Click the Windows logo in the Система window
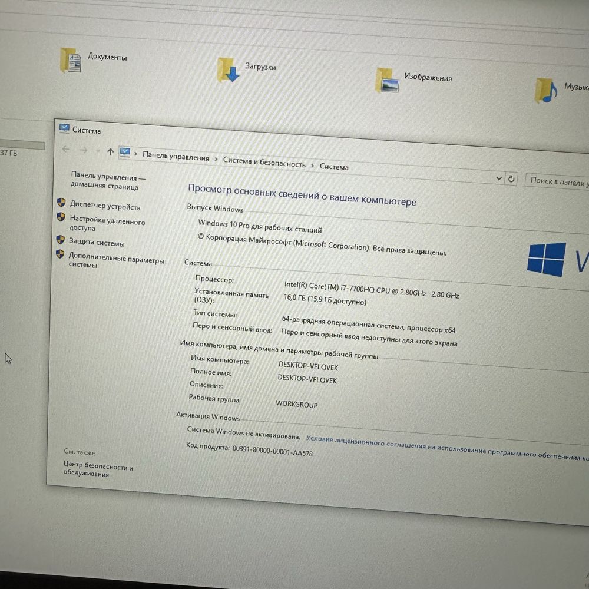The height and width of the screenshot is (589, 589). (547, 259)
